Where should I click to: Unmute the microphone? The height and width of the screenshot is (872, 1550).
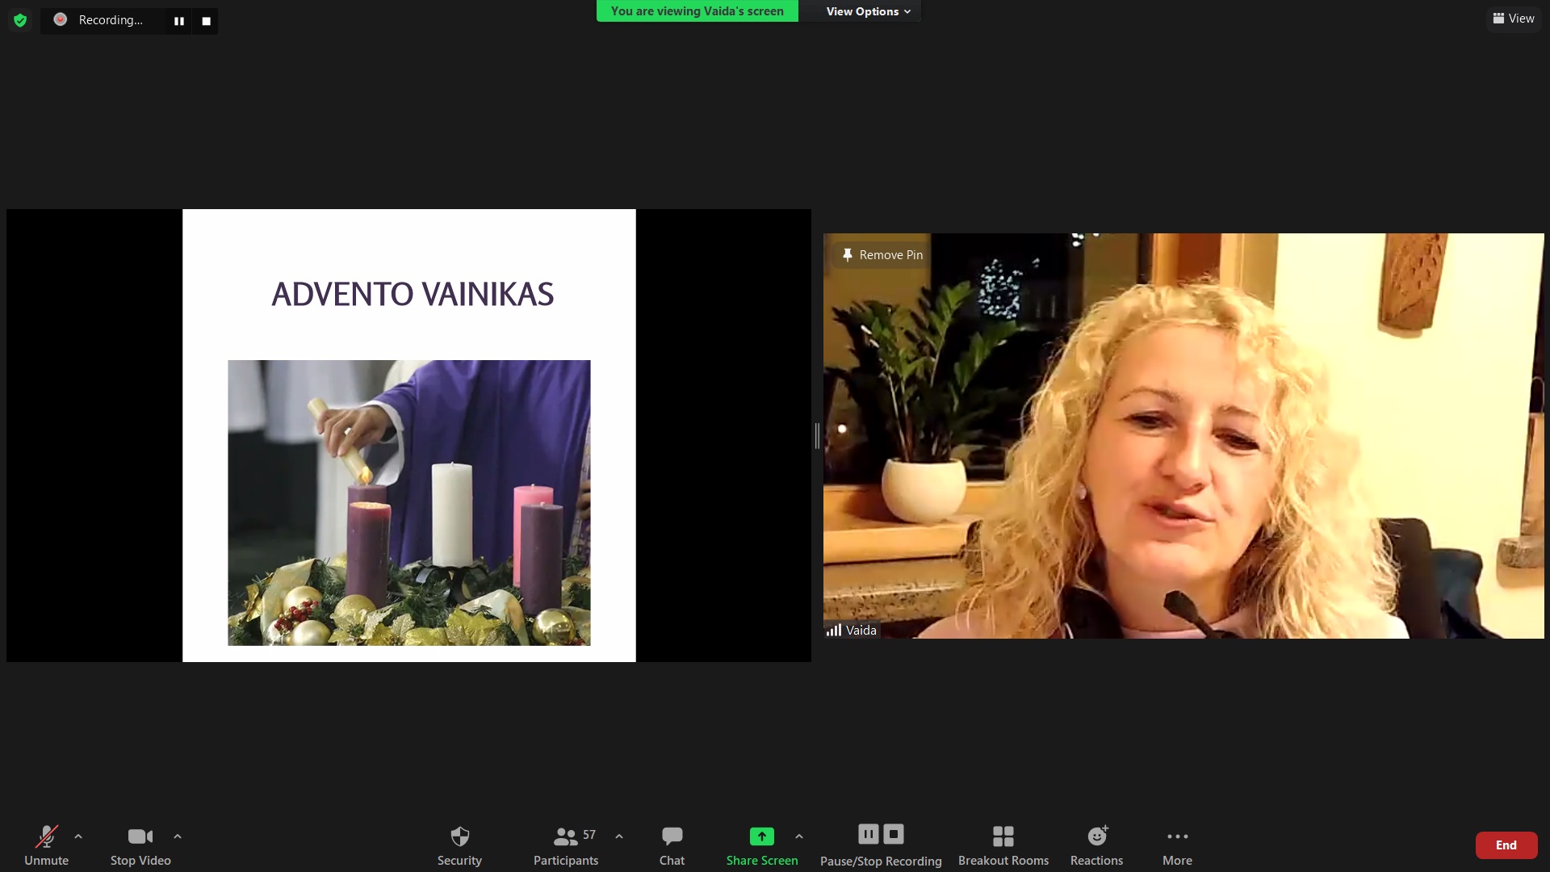pyautogui.click(x=46, y=845)
